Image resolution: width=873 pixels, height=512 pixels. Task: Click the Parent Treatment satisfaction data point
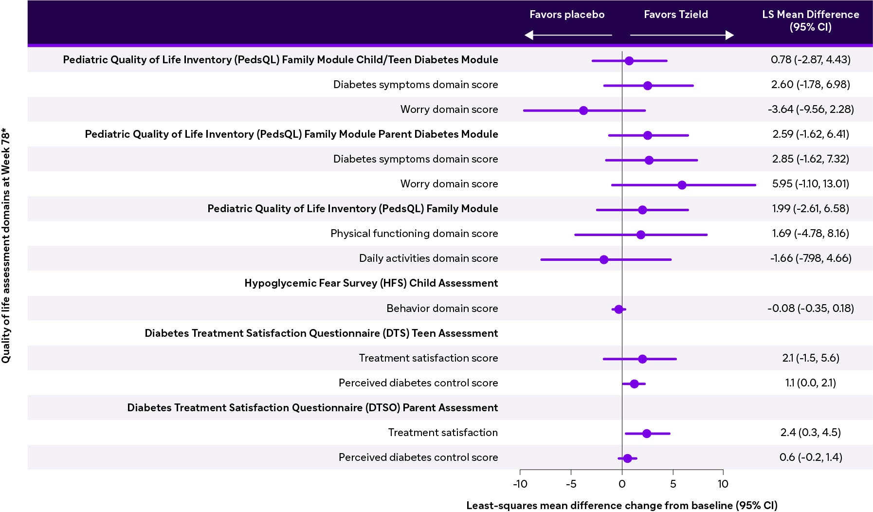coord(647,434)
